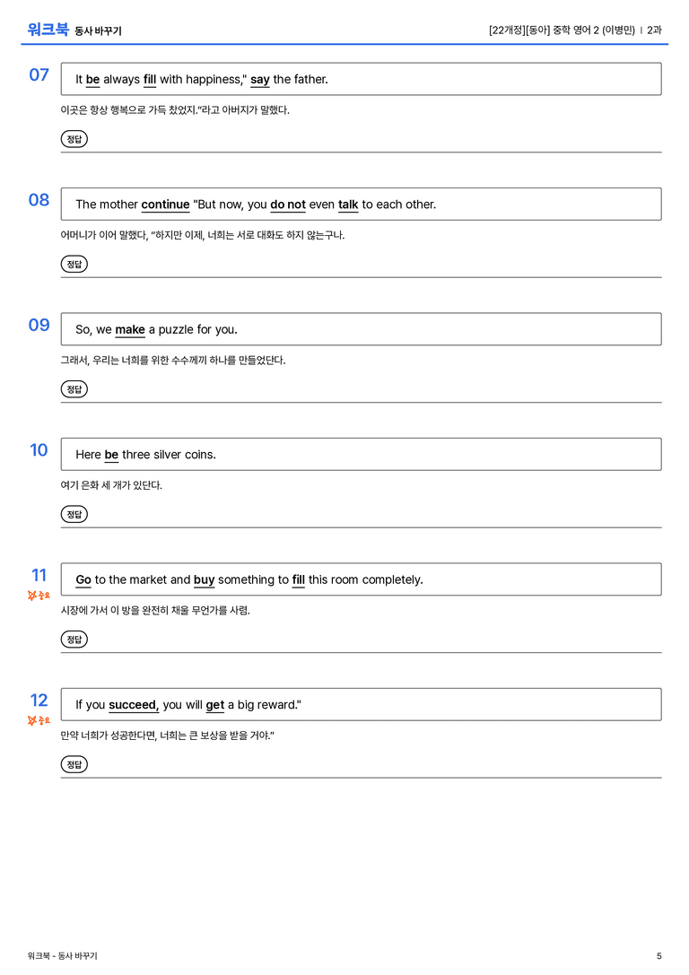The image size is (689, 975).
Task: Click the orange 중요 star under number 11
Action: pyautogui.click(x=39, y=595)
